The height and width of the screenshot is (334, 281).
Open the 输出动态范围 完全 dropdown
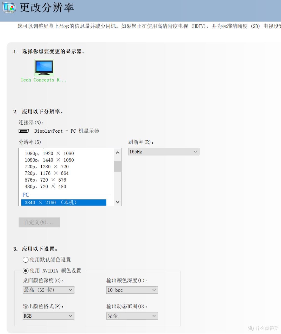point(132,316)
